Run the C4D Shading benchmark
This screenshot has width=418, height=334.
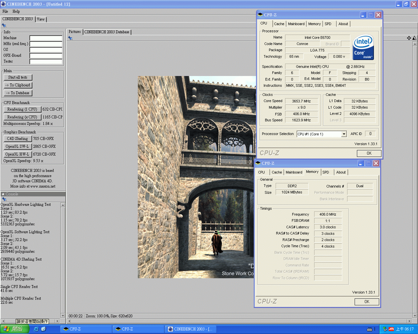point(18,139)
